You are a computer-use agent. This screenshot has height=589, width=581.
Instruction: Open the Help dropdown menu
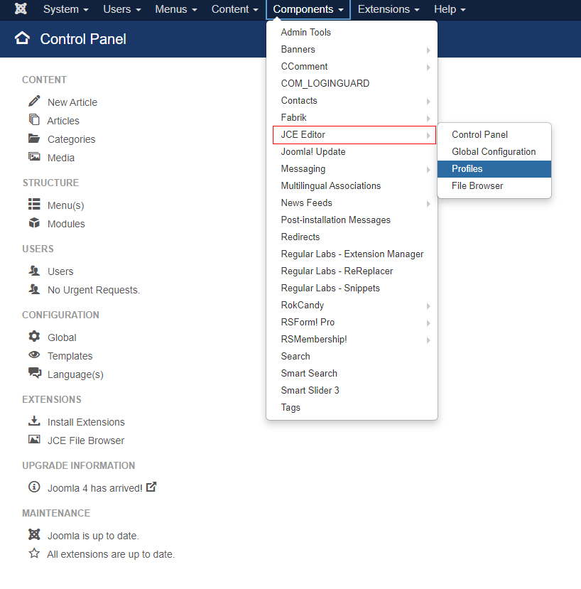point(450,9)
